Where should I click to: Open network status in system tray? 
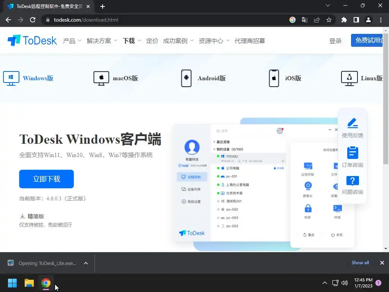click(x=335, y=283)
